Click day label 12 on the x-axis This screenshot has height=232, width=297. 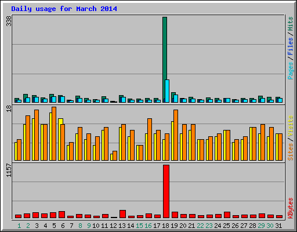point(113,226)
